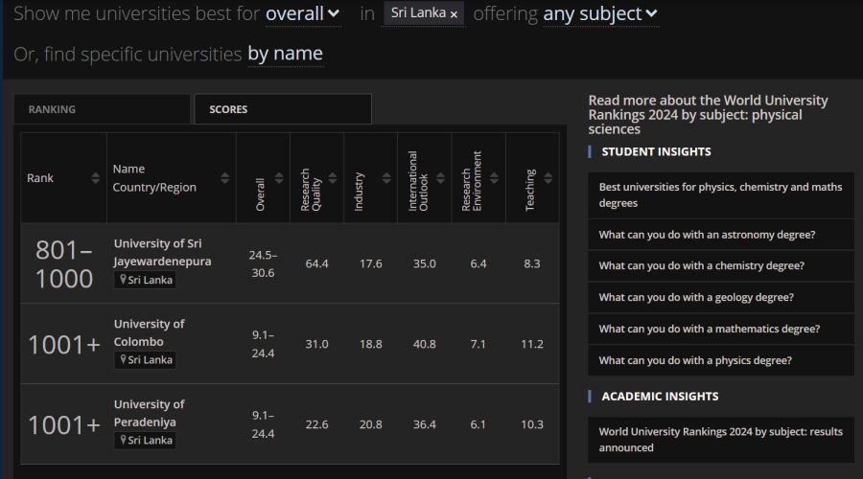Screen dimensions: 863x479
Task: Sort by Research Environment column
Action: coord(493,178)
